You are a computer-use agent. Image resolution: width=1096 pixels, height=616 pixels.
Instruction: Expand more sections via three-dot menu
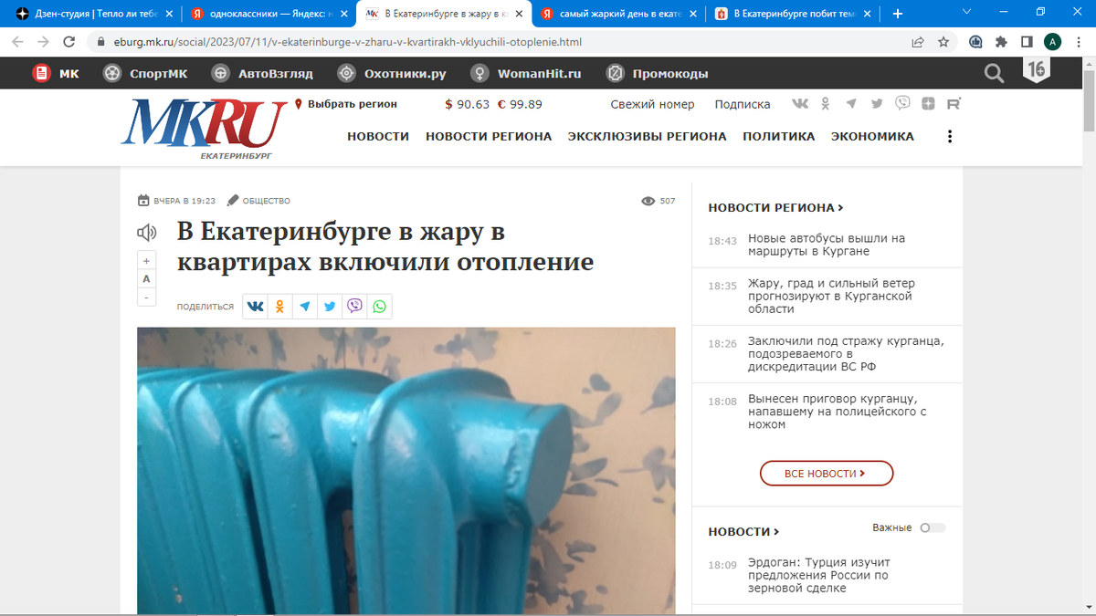tap(950, 136)
